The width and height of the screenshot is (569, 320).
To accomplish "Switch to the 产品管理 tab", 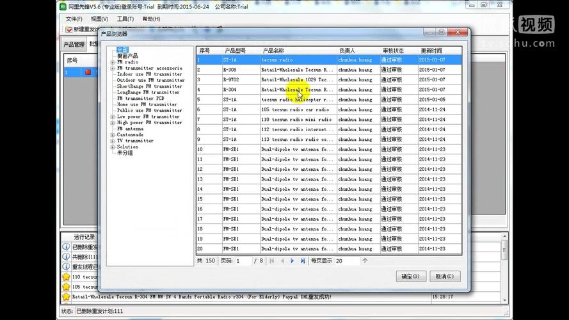I will [74, 45].
